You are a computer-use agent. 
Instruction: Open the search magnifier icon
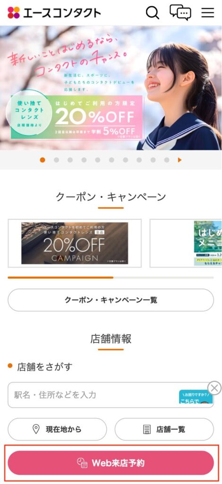pyautogui.click(x=152, y=13)
